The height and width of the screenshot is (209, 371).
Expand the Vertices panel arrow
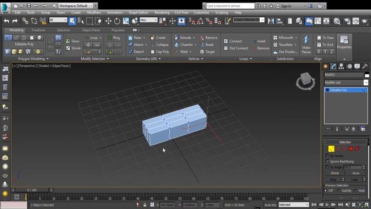point(202,59)
